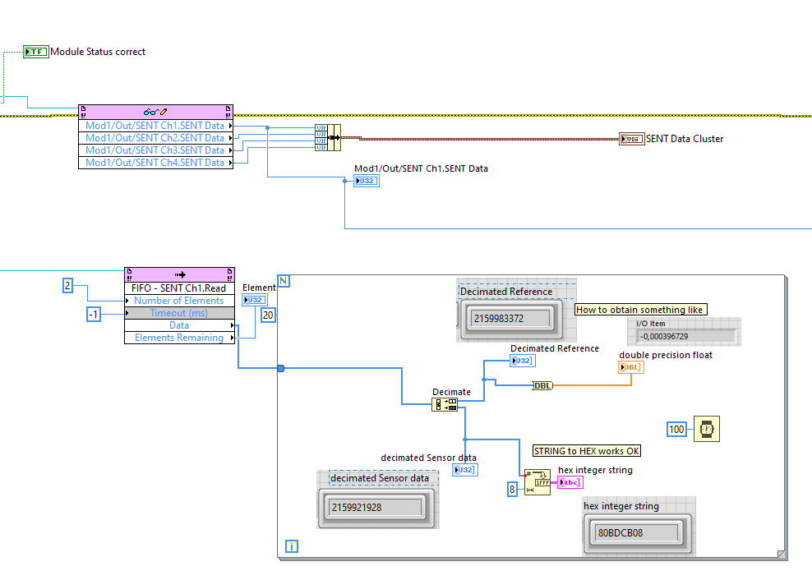Select Mod1/Out/SENT Ch3.SENT Data item
Screen dimensions: 812x580
tap(155, 150)
